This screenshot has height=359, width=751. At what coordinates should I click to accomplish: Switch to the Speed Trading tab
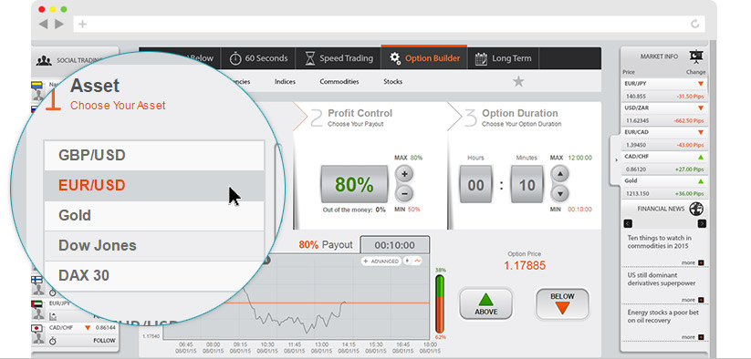[x=339, y=58]
